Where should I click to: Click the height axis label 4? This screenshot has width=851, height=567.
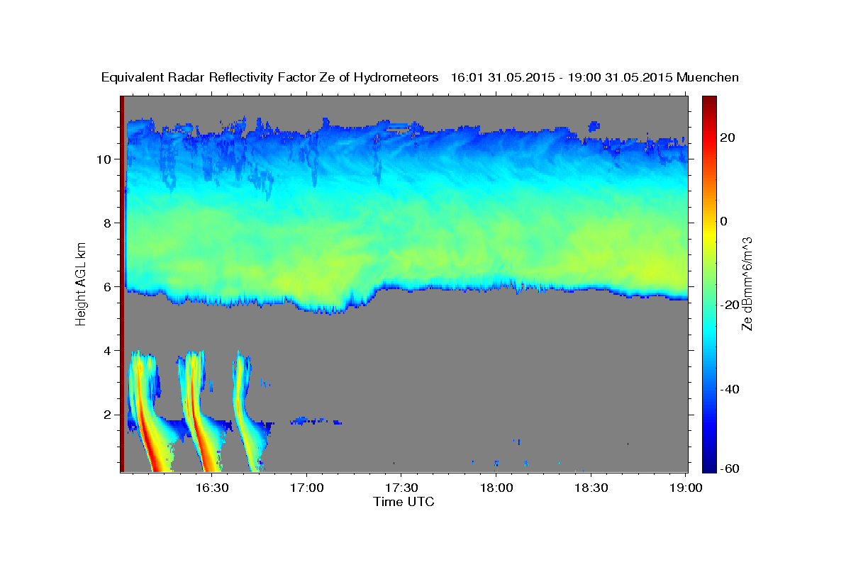point(108,350)
